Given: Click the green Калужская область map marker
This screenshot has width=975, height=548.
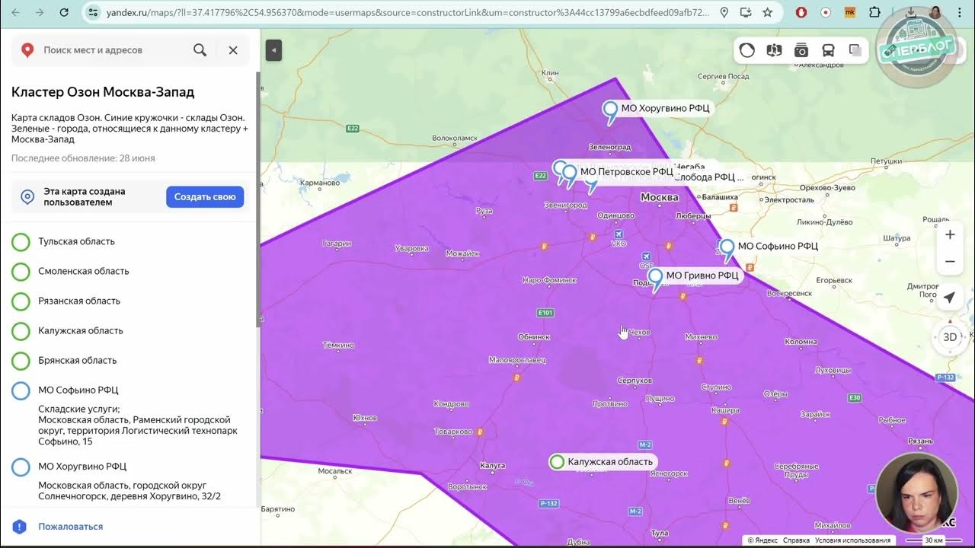Looking at the screenshot, I should click(x=557, y=461).
